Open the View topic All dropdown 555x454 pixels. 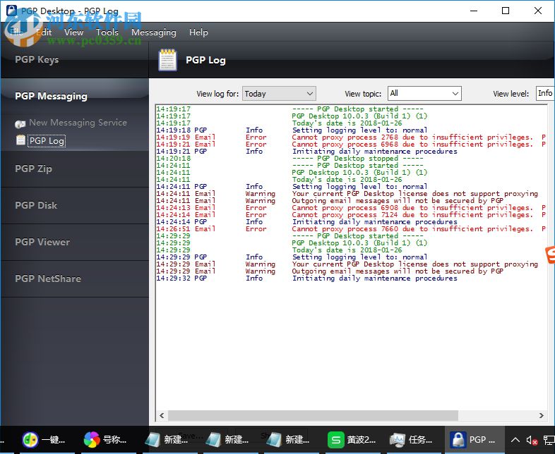424,93
